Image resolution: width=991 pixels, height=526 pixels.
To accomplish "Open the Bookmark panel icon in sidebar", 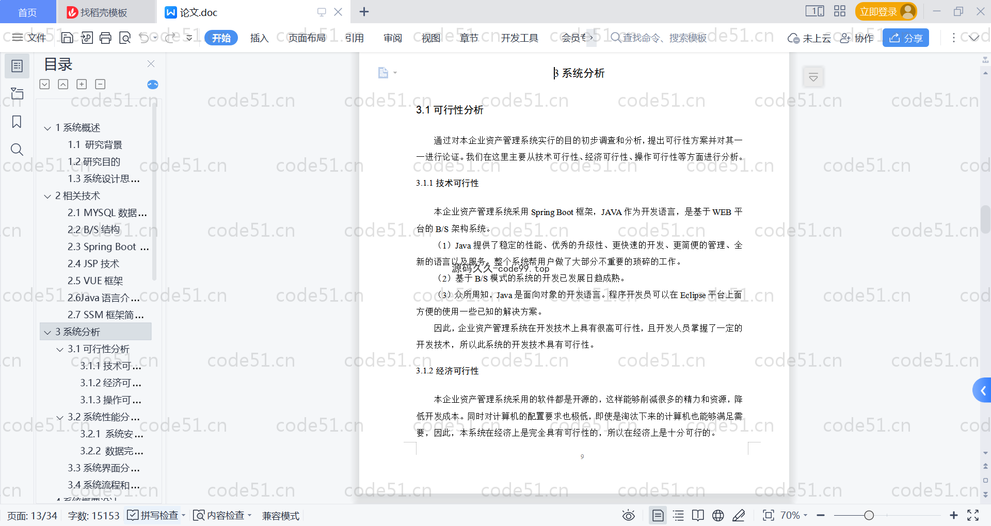I will coord(17,122).
